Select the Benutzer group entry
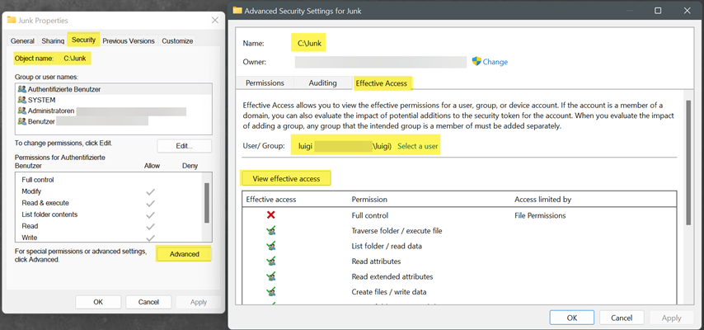 pyautogui.click(x=114, y=121)
